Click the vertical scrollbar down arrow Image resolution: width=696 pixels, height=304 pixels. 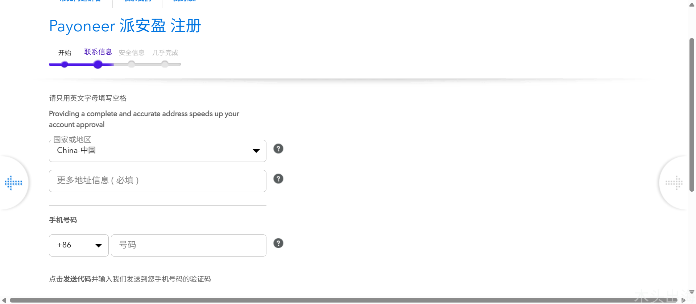(692, 292)
